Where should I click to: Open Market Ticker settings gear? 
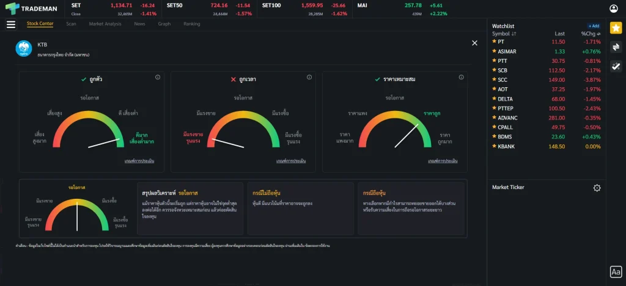[597, 188]
